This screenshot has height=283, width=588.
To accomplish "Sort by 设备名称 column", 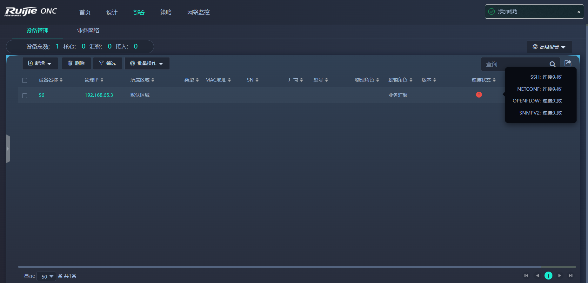I will point(51,80).
